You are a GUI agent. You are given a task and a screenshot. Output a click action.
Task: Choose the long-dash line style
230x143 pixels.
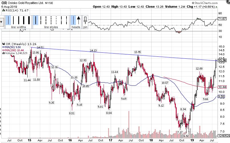pyautogui.click(x=41, y=20)
